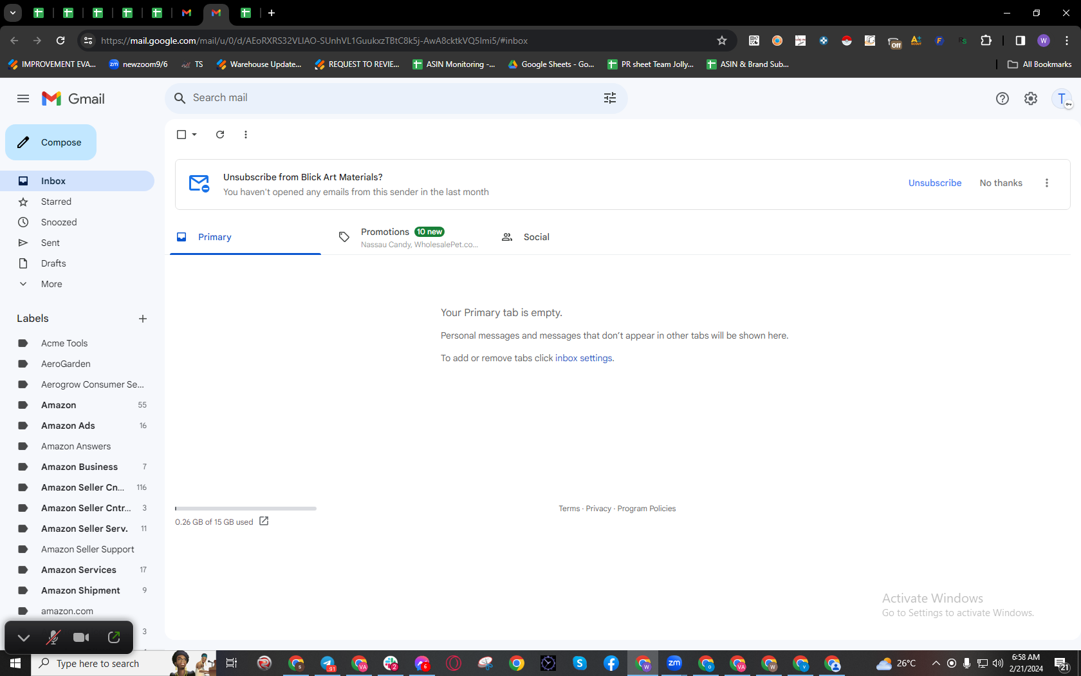The width and height of the screenshot is (1081, 676).
Task: Open Chrome extensions puzzle icon
Action: click(x=986, y=41)
